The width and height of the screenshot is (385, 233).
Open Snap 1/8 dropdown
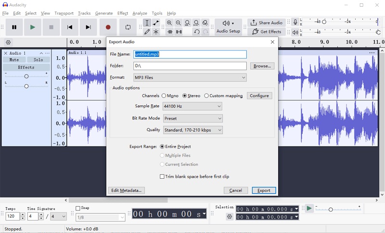coord(101,217)
